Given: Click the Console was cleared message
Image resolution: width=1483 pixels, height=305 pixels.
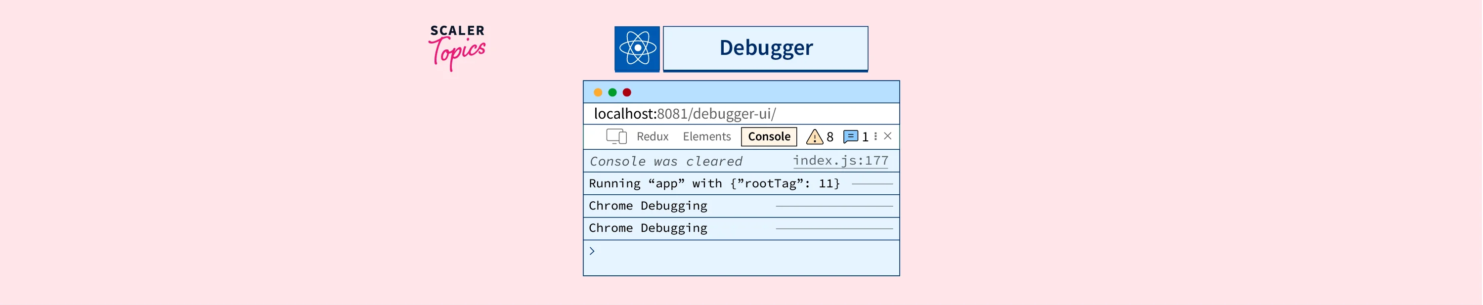Looking at the screenshot, I should pos(665,162).
